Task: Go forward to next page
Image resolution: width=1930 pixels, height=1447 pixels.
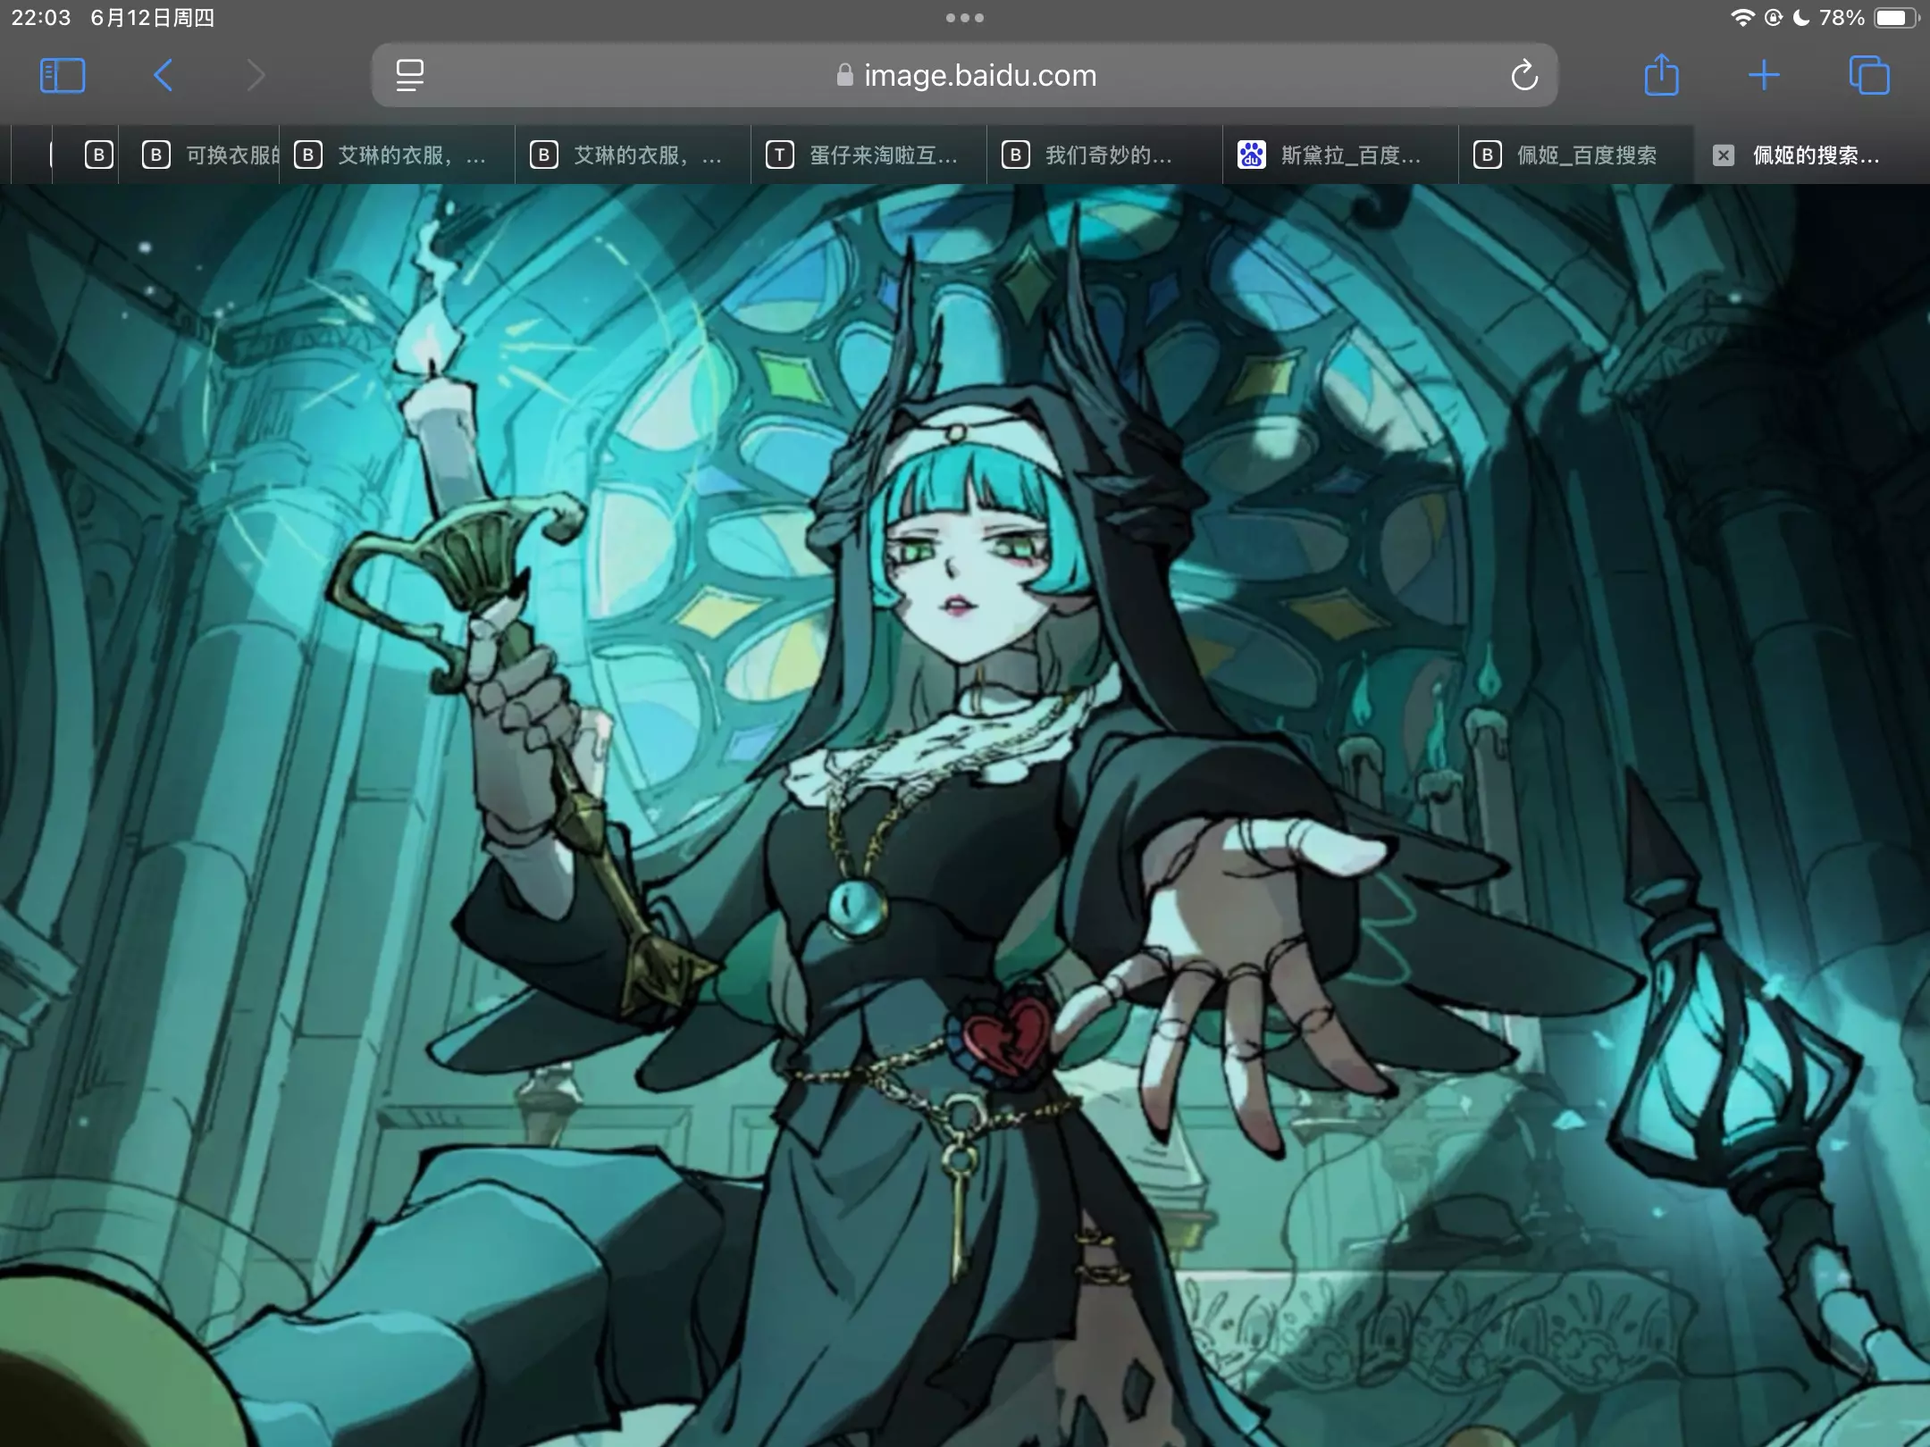Action: pyautogui.click(x=256, y=76)
